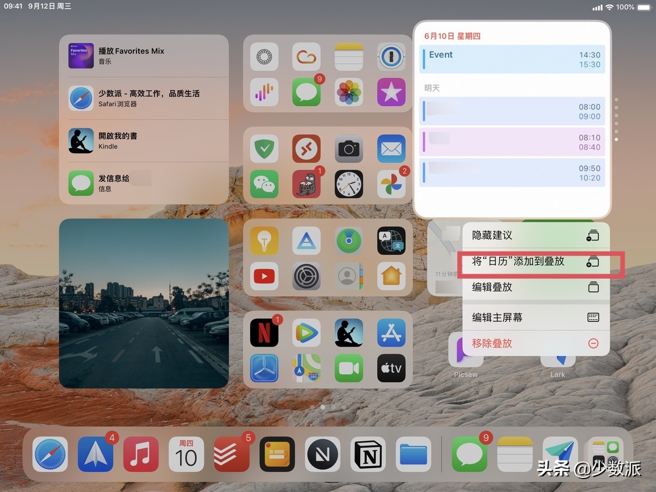Open the Calendar app in the dock
This screenshot has width=656, height=492.
coord(186,455)
